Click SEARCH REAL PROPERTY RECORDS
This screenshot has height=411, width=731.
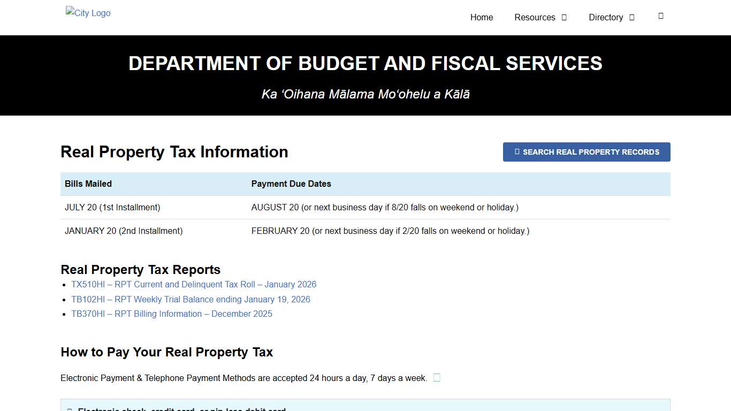click(x=587, y=151)
